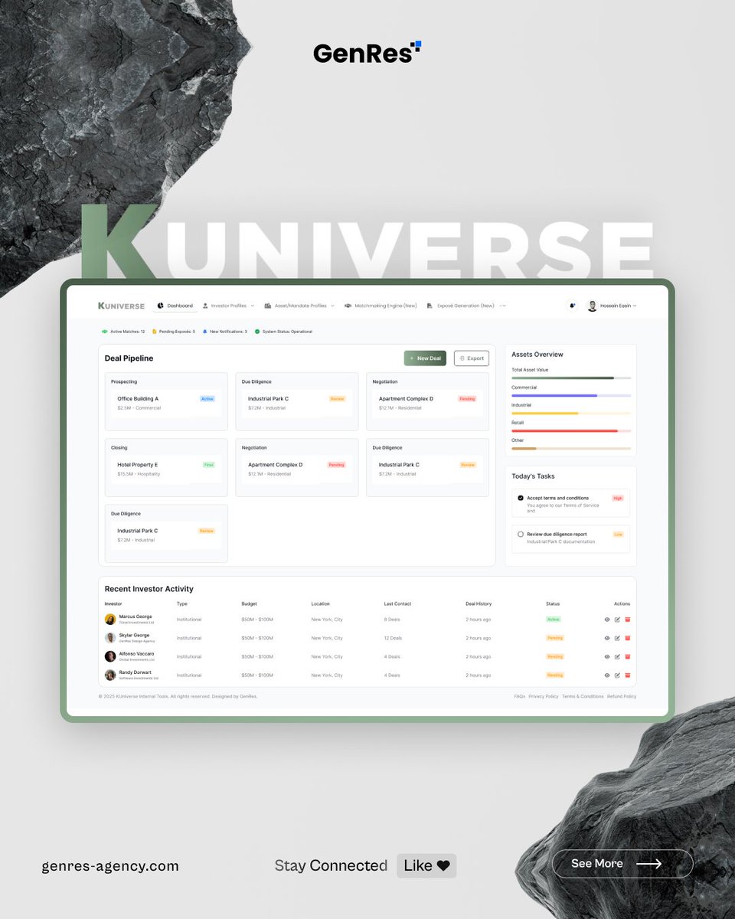Viewport: 735px width, 919px height.
Task: Click the document icon beside Exposé Generation
Action: pos(430,306)
